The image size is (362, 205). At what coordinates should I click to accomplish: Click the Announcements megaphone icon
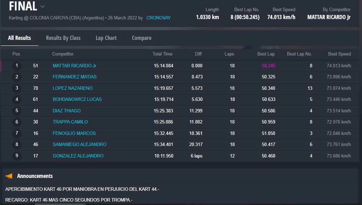pos(9,176)
